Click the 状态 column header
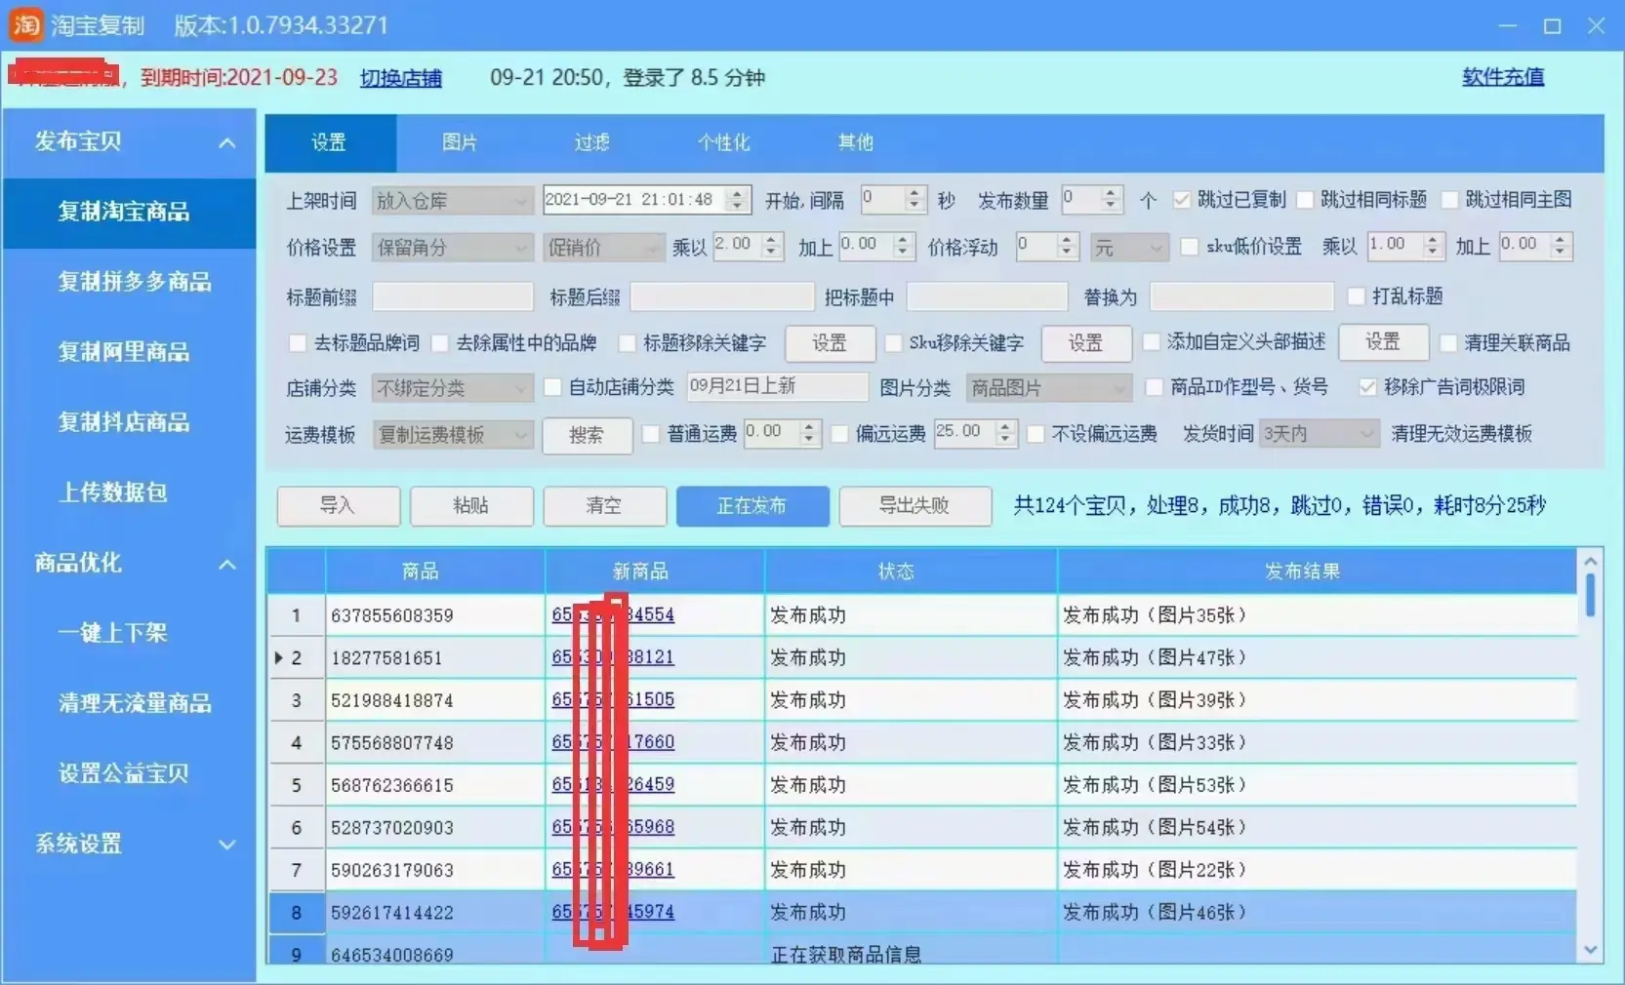 coord(910,571)
